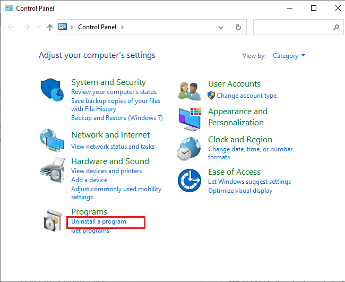Close the Control Panel window

tap(338, 8)
